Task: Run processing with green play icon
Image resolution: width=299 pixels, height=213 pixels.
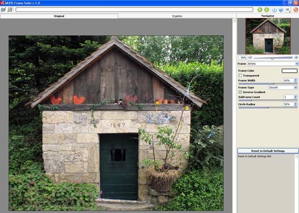Action: (x=259, y=10)
